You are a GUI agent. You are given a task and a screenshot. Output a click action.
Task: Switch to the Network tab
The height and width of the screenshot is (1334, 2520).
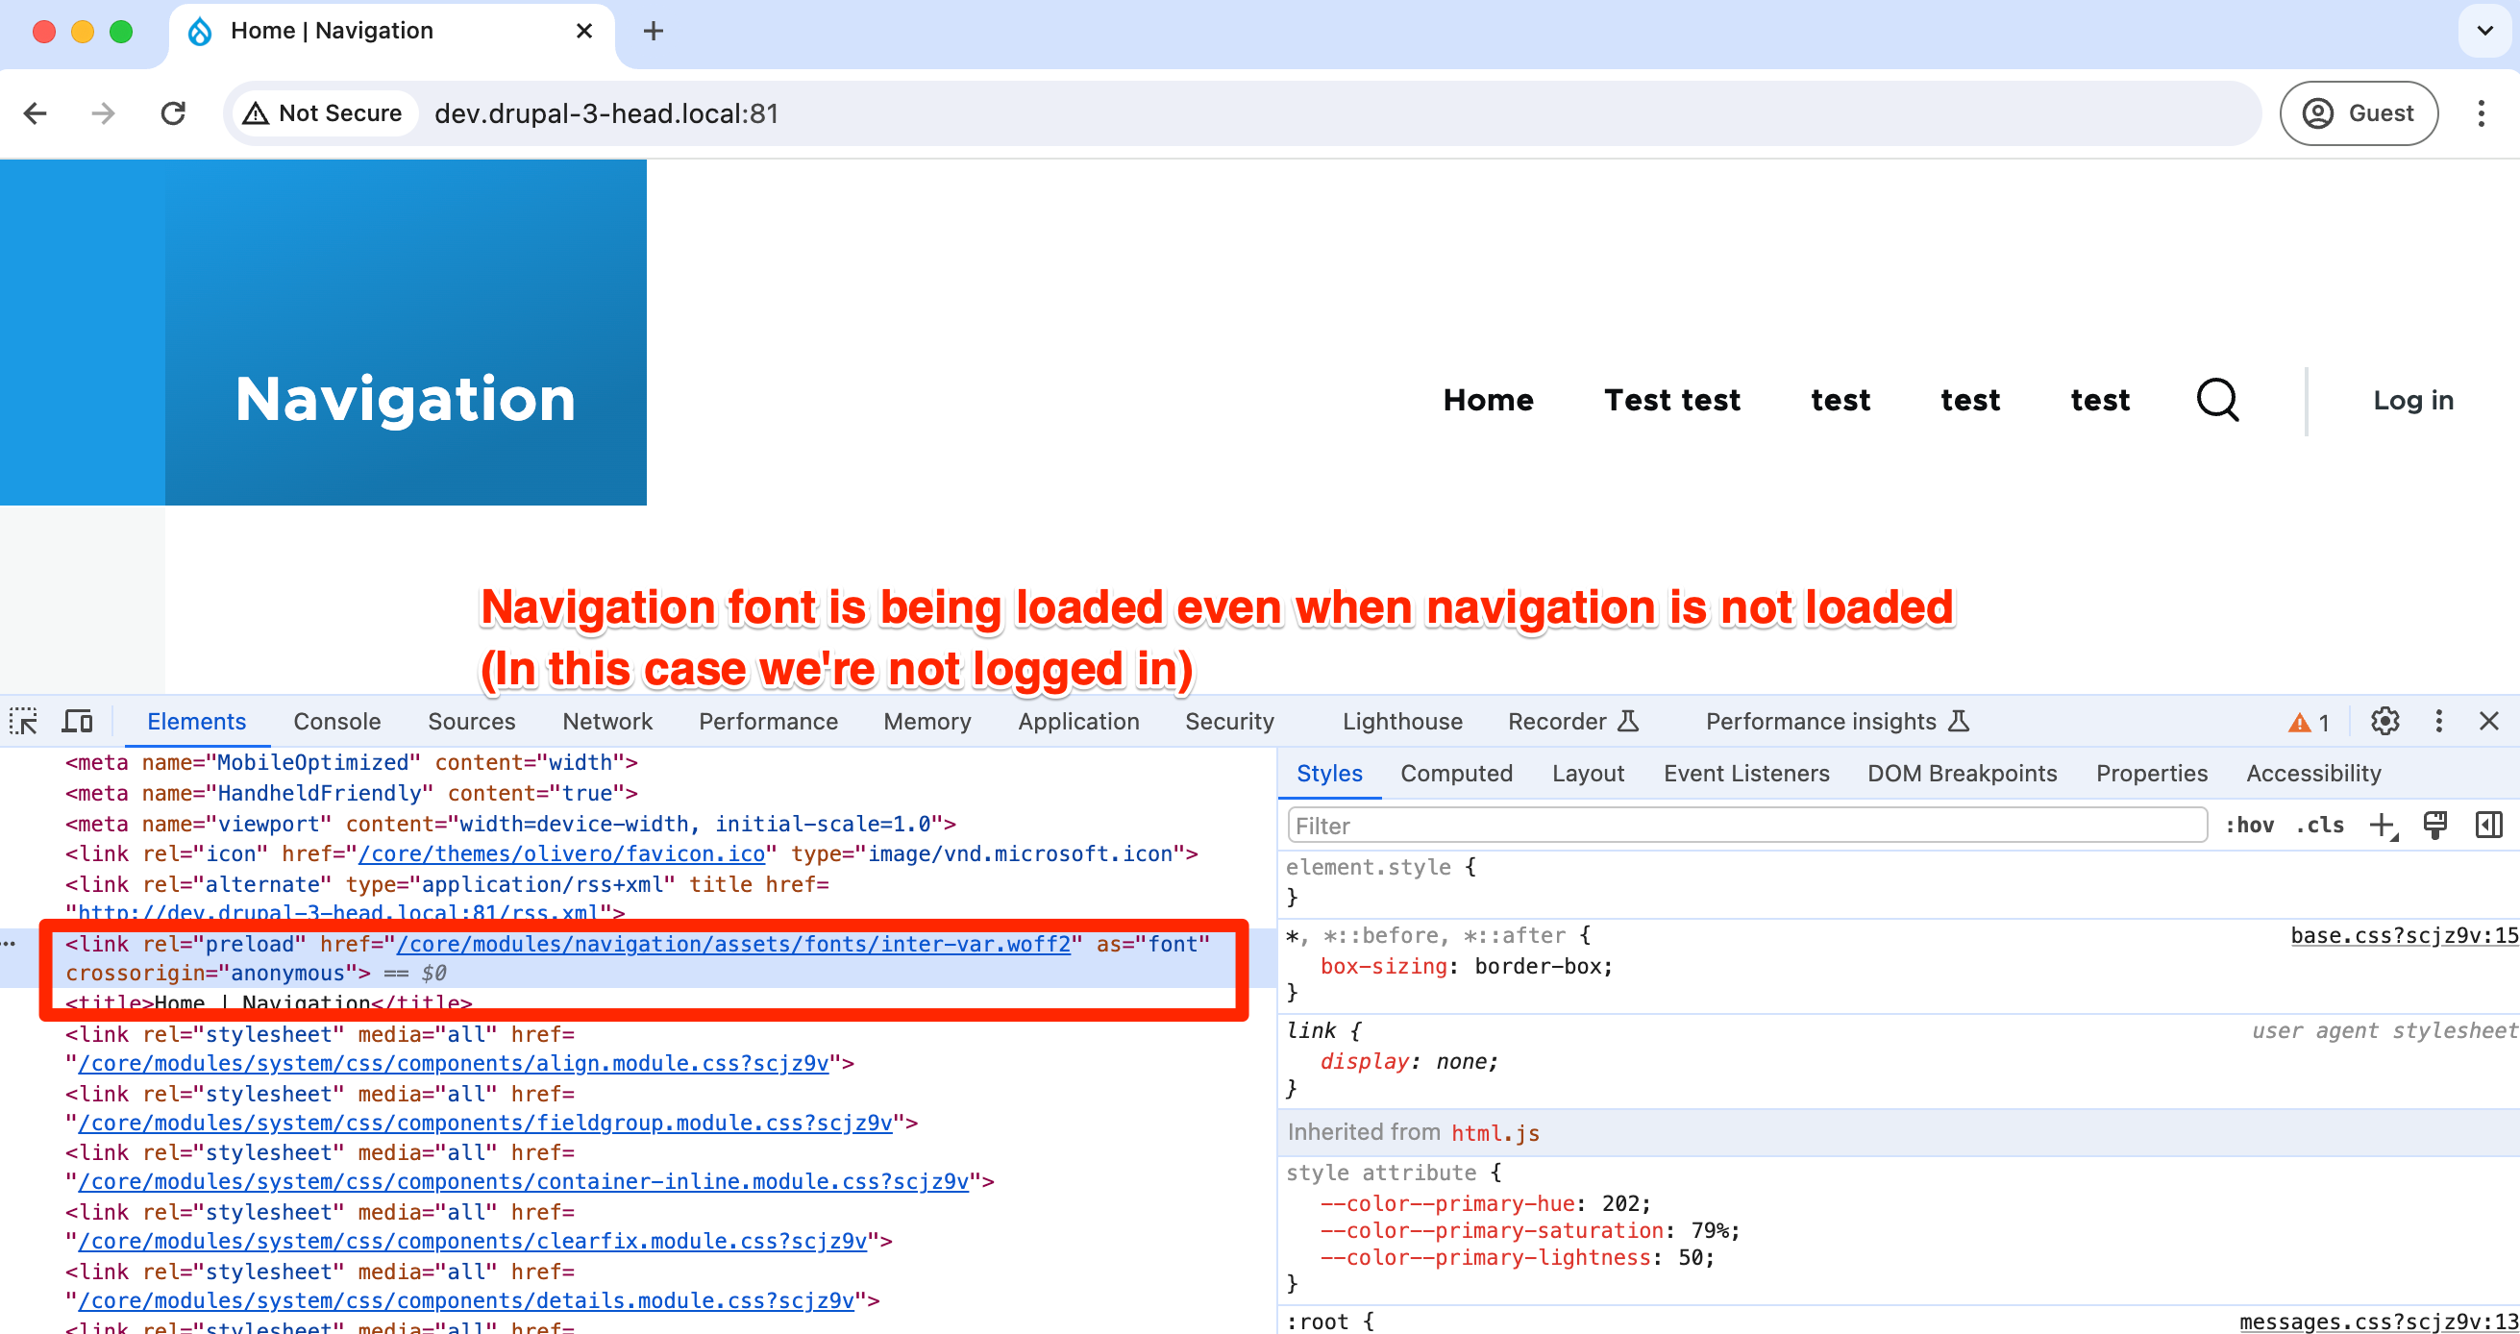click(606, 722)
